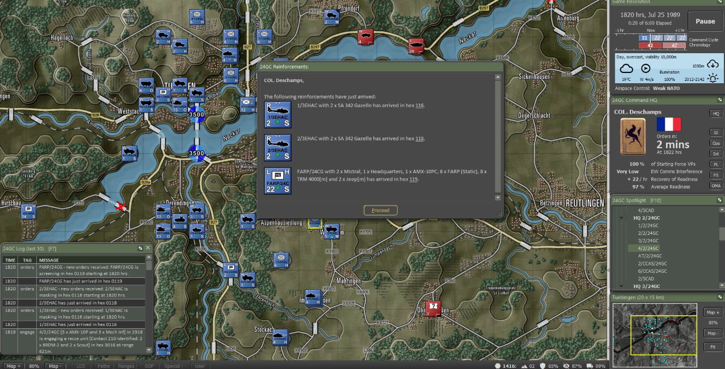725x369 pixels.
Task: Collapse the HQ 3/24GC tree node
Action: [621, 286]
